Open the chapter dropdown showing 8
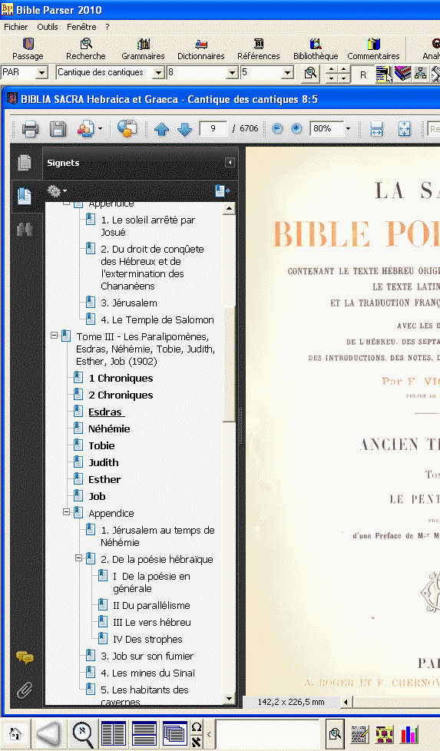 232,73
